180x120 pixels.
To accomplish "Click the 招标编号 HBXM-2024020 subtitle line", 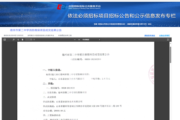I will 86,59.
